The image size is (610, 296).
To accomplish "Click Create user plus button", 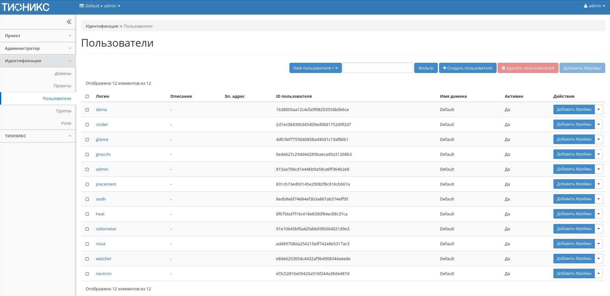I will pos(467,68).
